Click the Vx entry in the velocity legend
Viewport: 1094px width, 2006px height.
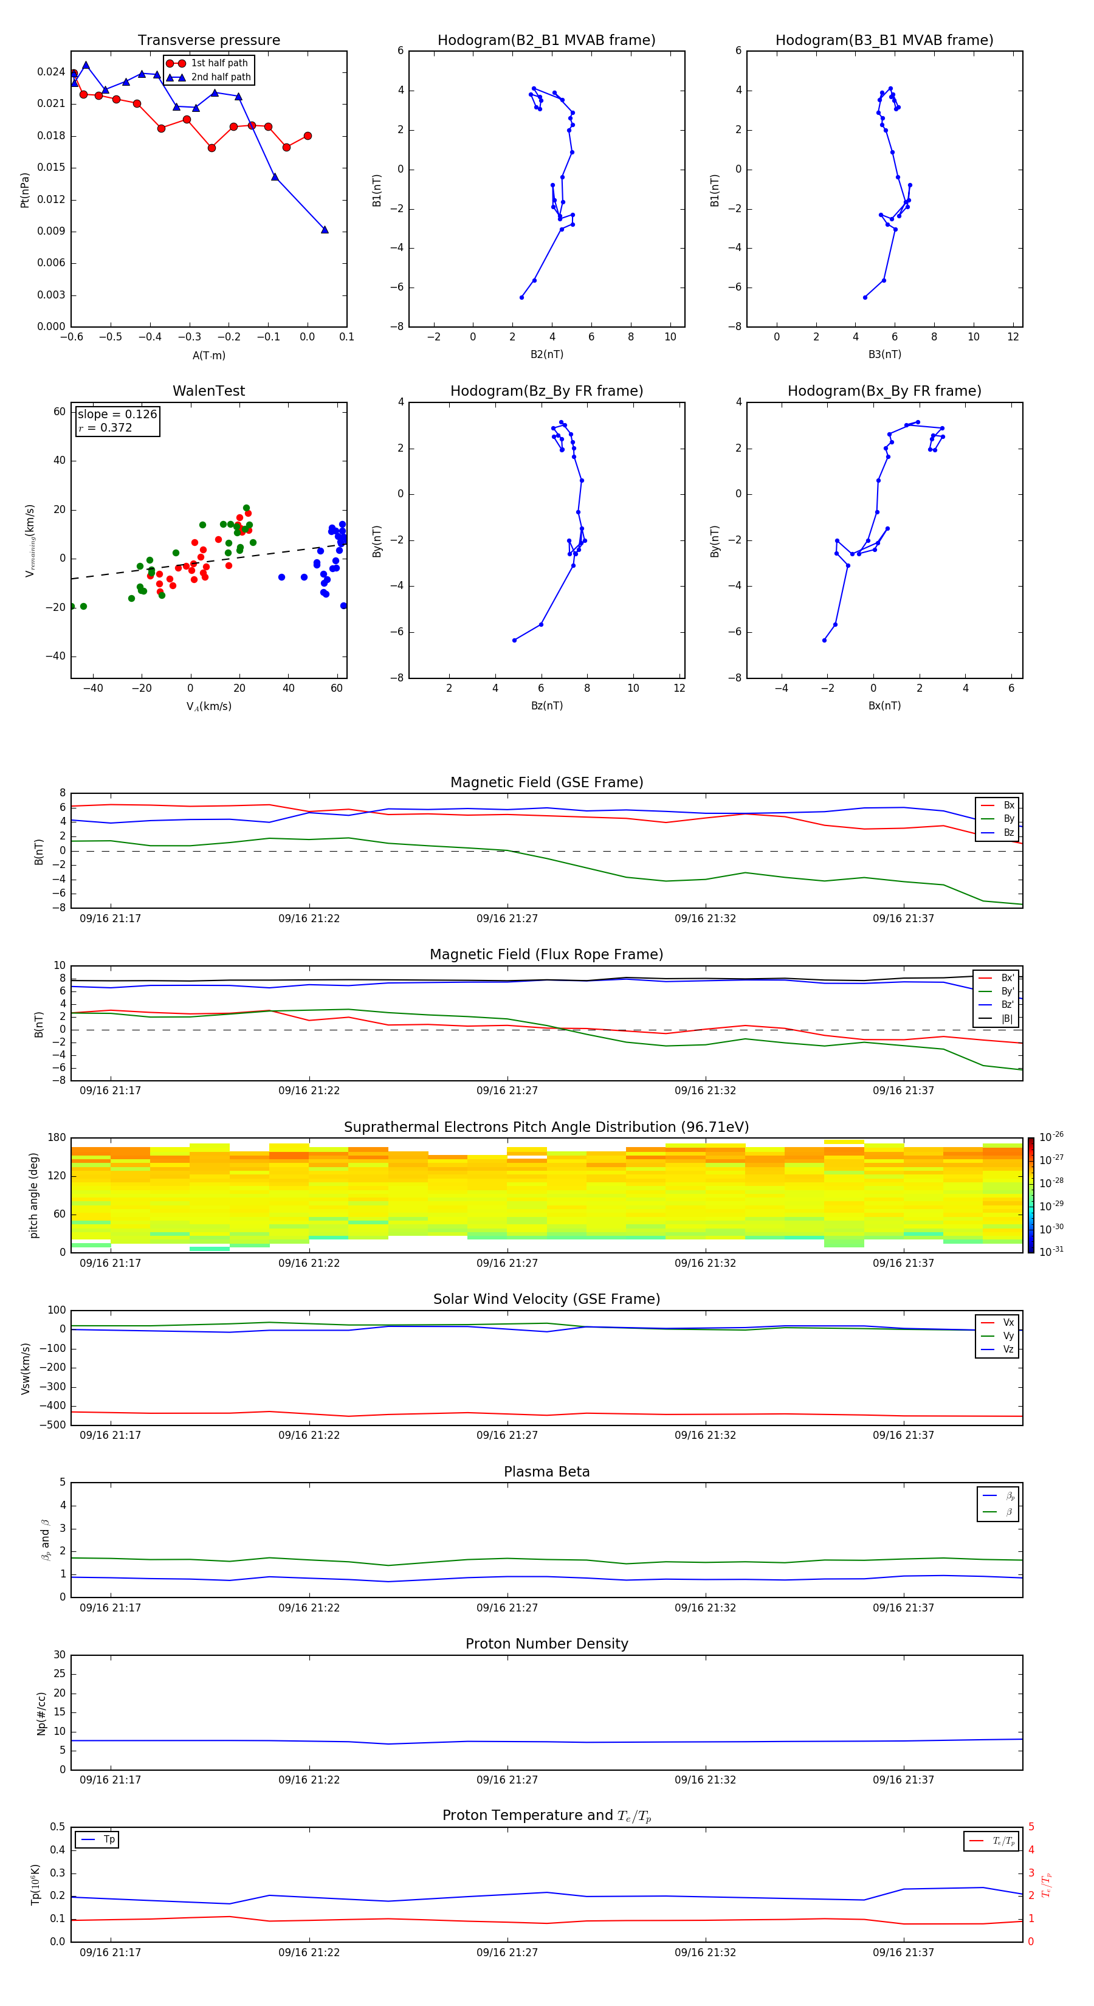[x=997, y=1323]
